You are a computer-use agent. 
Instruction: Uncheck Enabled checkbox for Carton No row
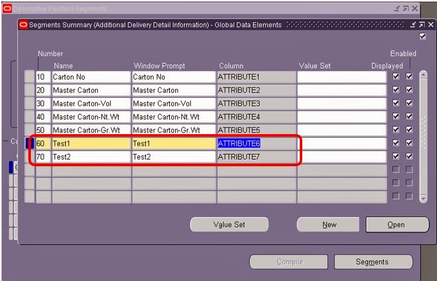click(409, 76)
